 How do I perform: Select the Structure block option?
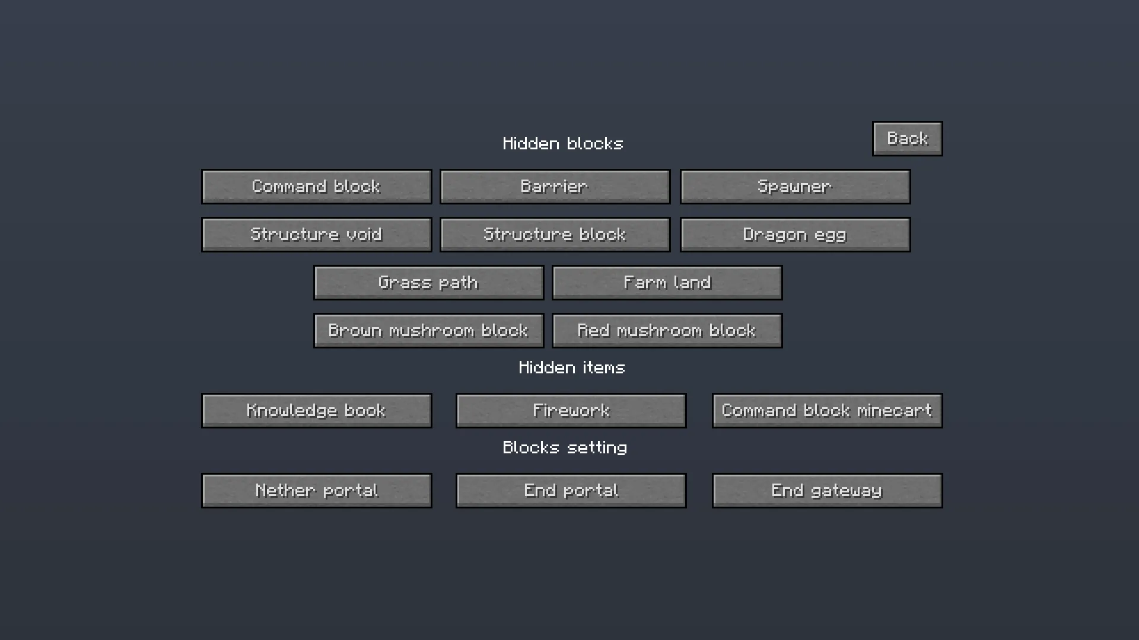coord(554,234)
